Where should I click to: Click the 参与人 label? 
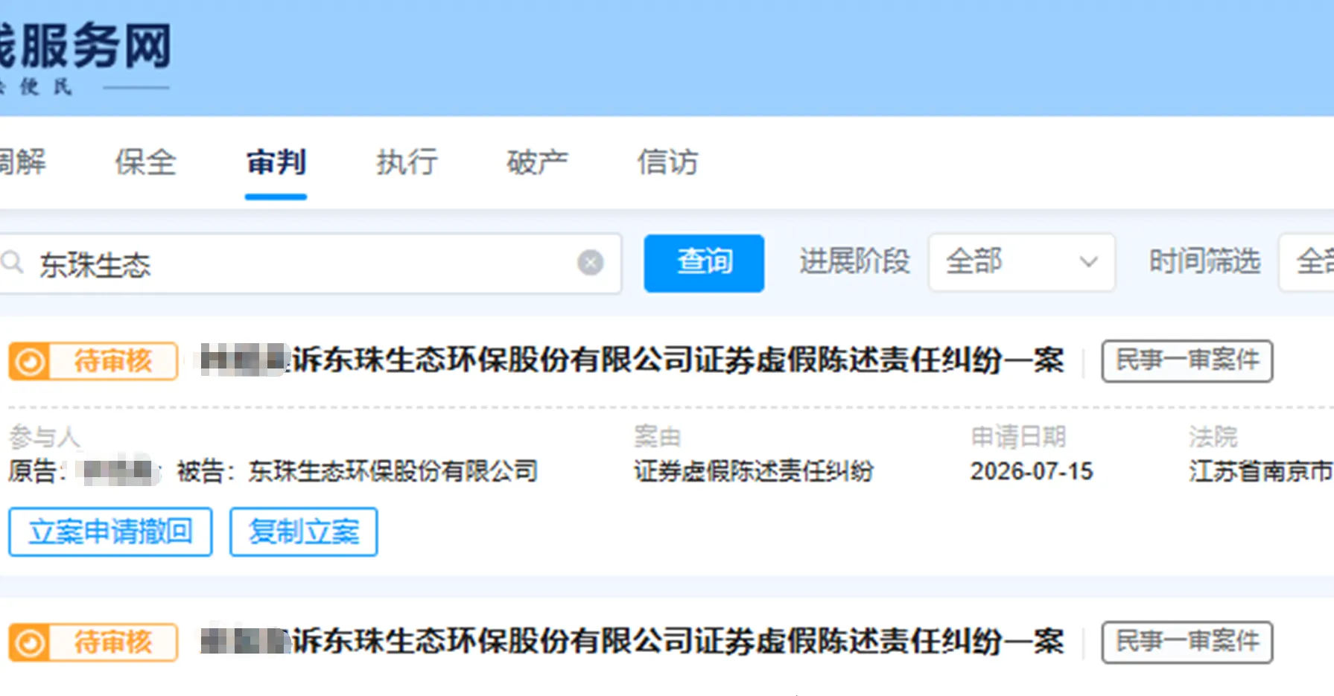(x=45, y=437)
